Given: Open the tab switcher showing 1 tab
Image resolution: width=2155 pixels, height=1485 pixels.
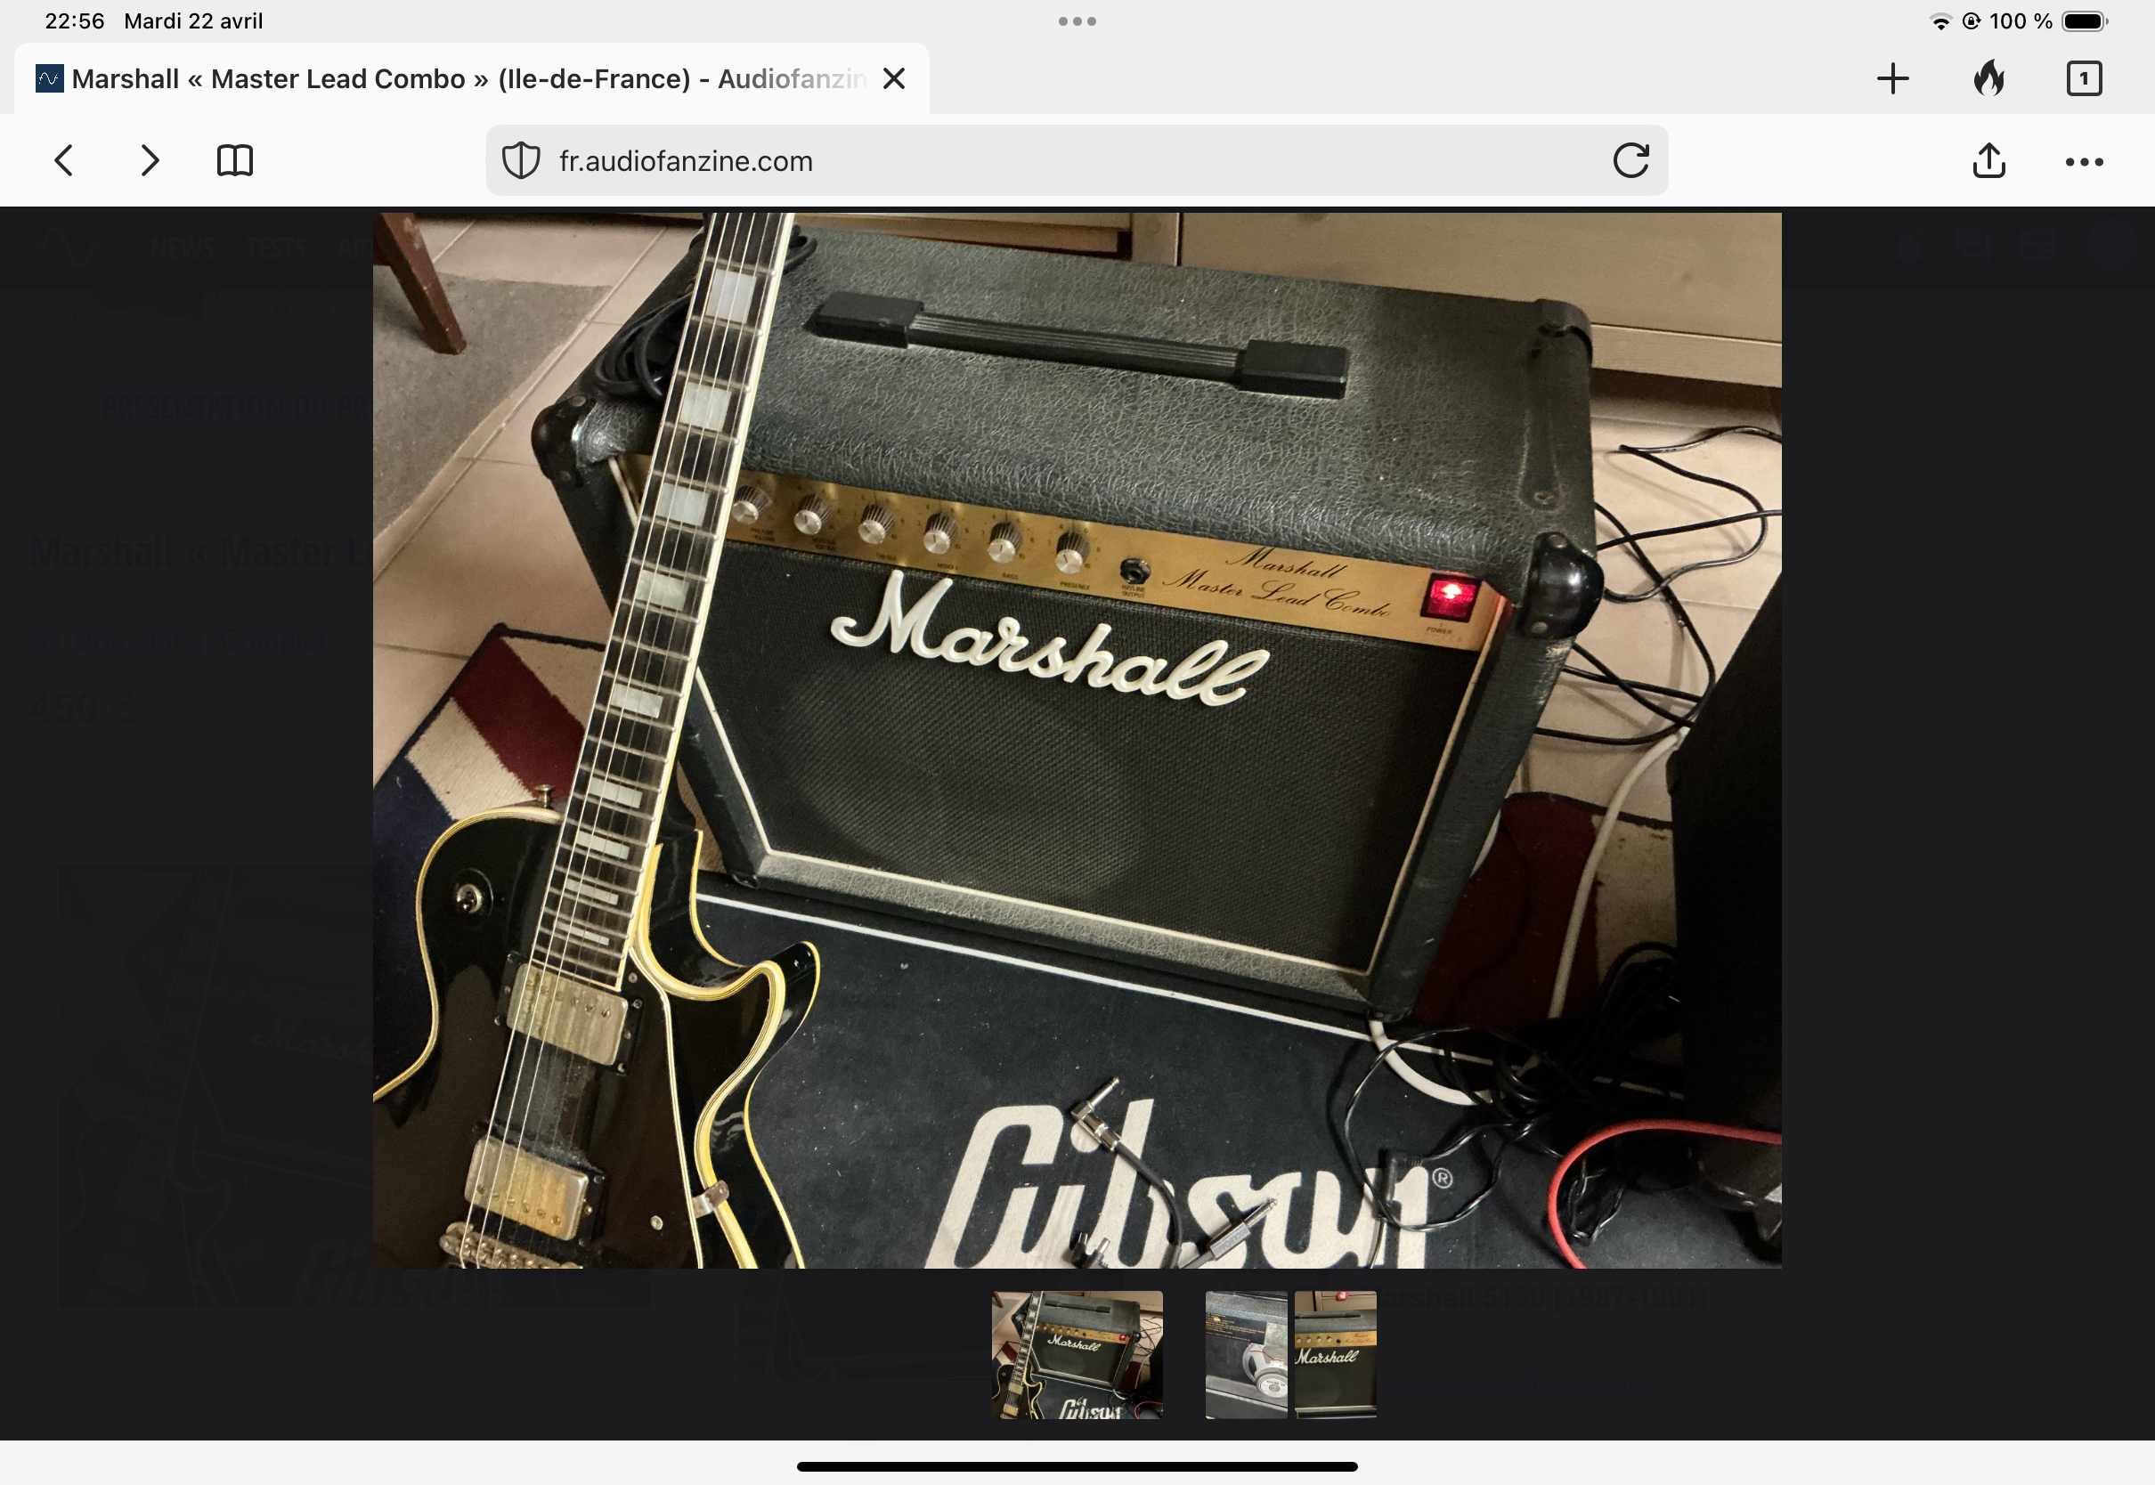Looking at the screenshot, I should pos(2085,78).
